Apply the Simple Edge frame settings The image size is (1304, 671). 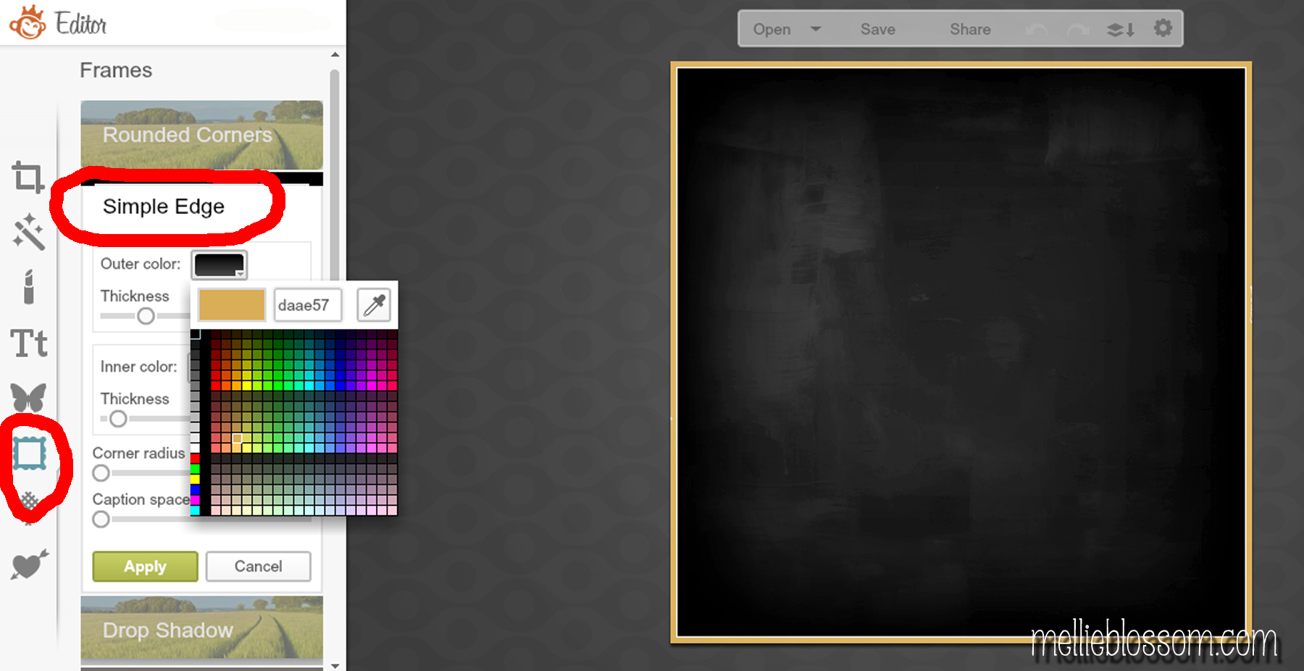pos(144,566)
